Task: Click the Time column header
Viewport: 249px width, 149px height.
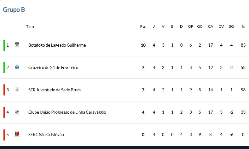Action: (x=30, y=26)
